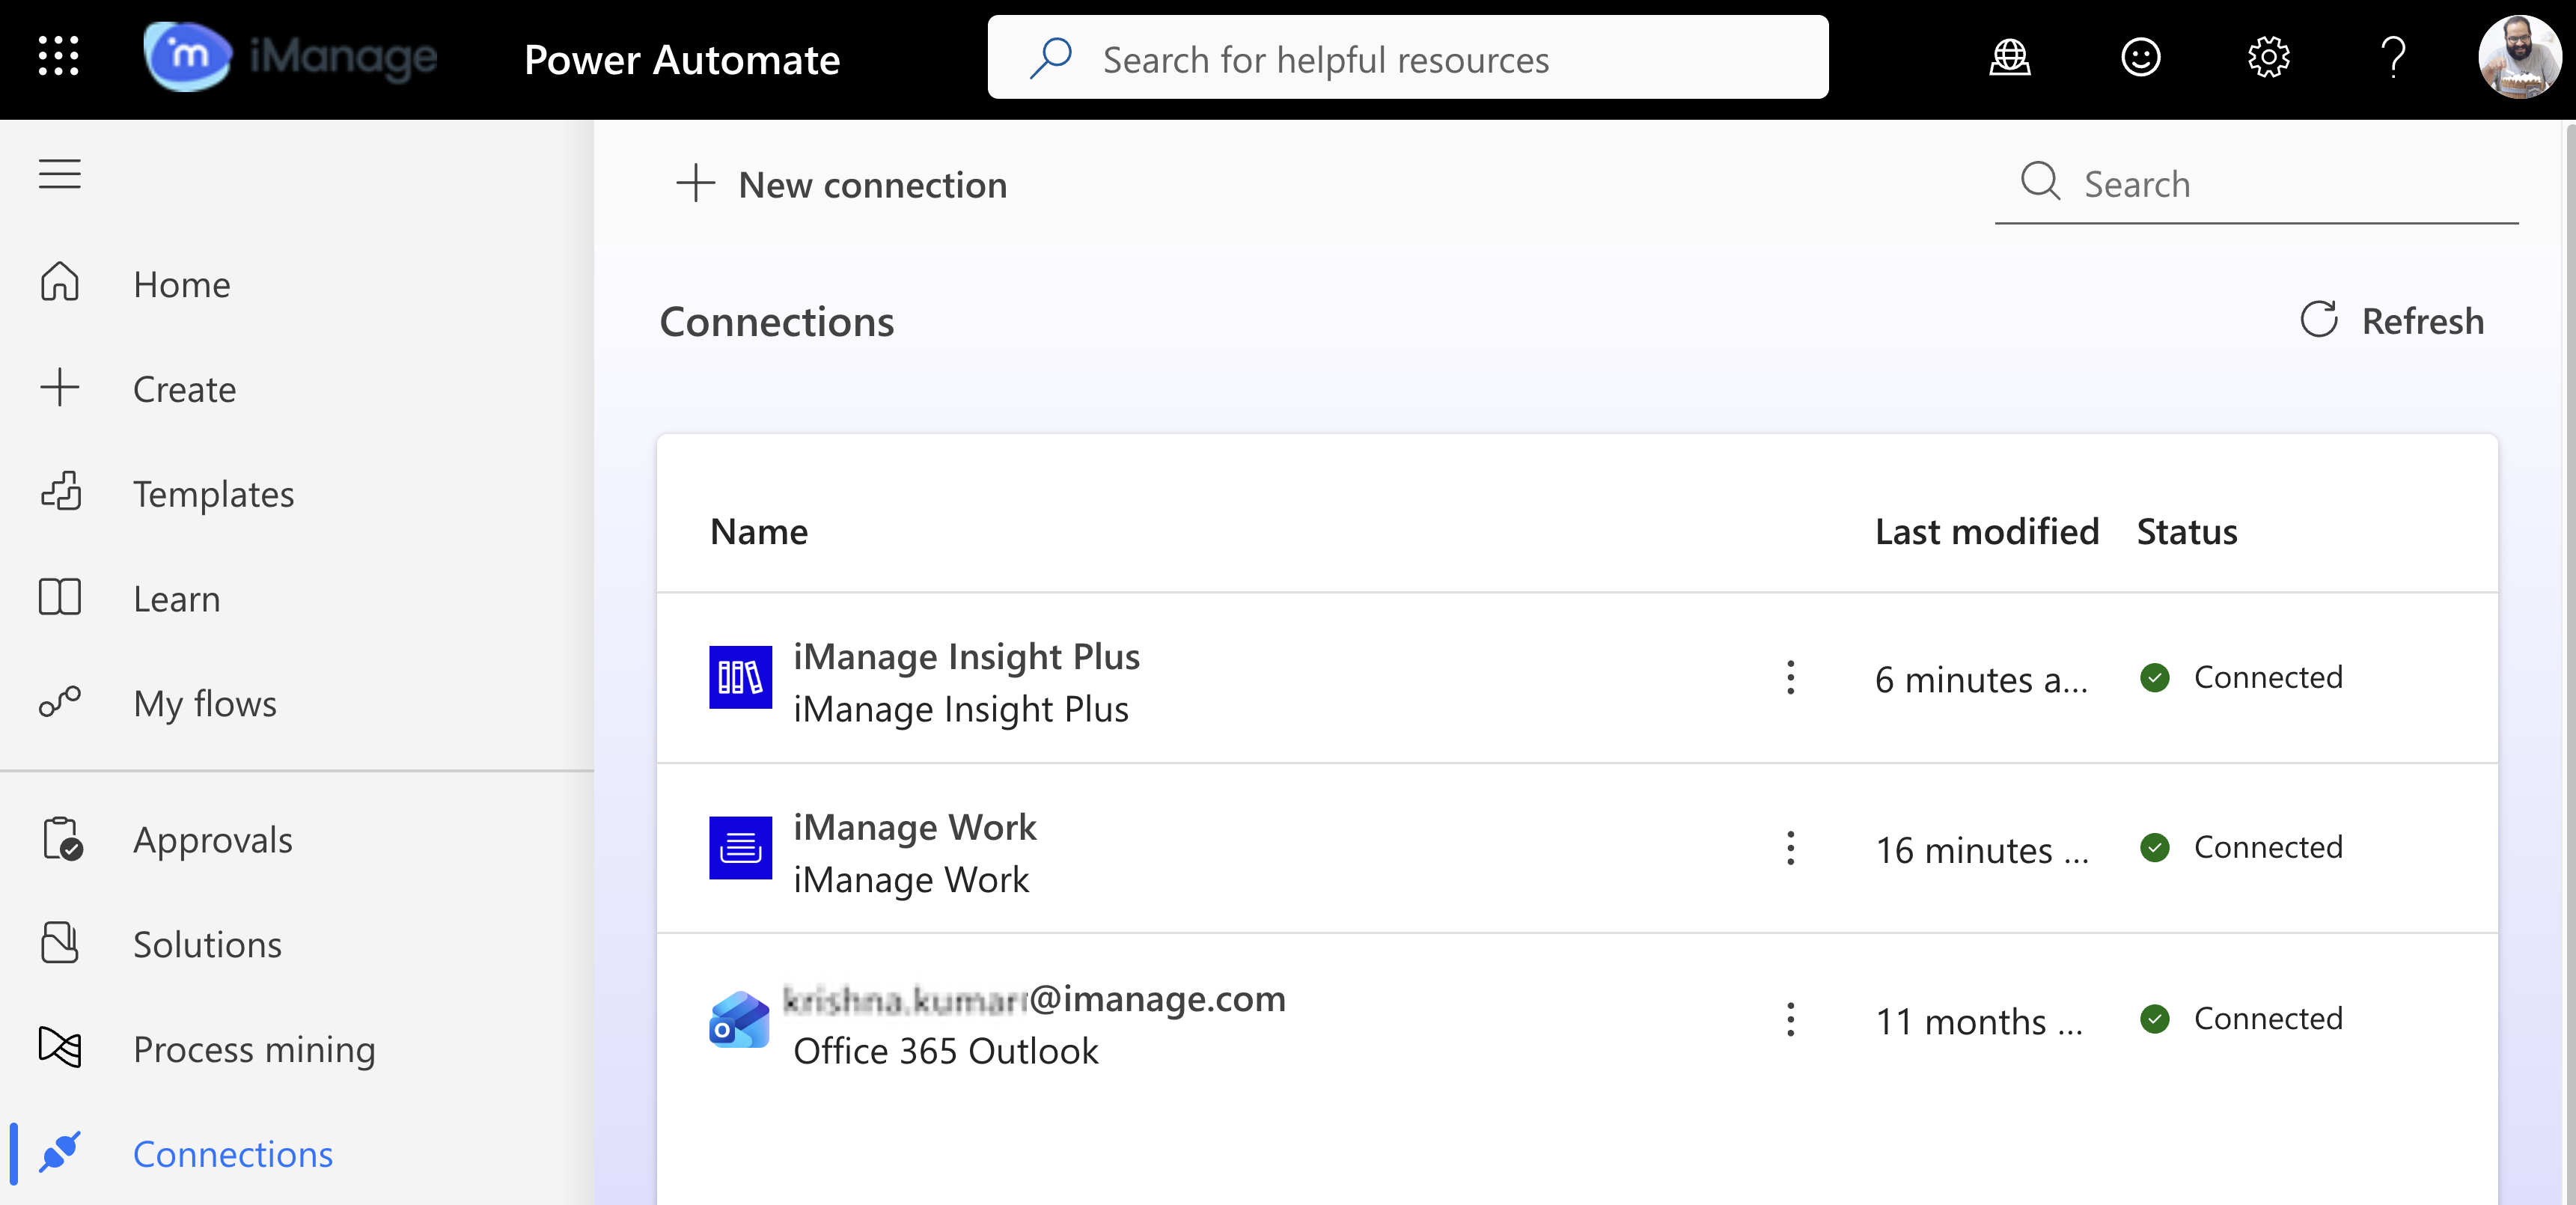Navigate to My flows
The height and width of the screenshot is (1205, 2576).
point(205,704)
